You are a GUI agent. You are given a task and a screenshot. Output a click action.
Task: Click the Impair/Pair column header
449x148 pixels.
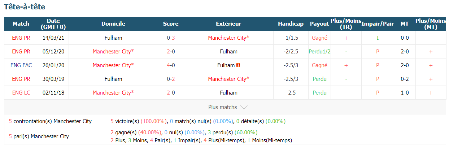[378, 24]
